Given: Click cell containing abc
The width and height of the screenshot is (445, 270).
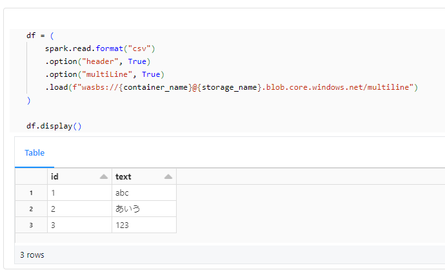Looking at the screenshot, I should [144, 192].
